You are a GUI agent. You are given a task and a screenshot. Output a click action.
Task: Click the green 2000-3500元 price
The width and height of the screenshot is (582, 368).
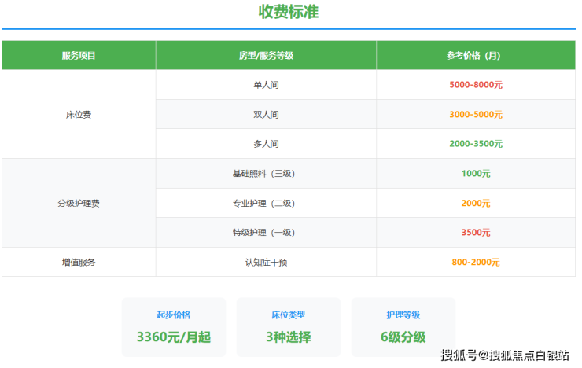pyautogui.click(x=475, y=144)
